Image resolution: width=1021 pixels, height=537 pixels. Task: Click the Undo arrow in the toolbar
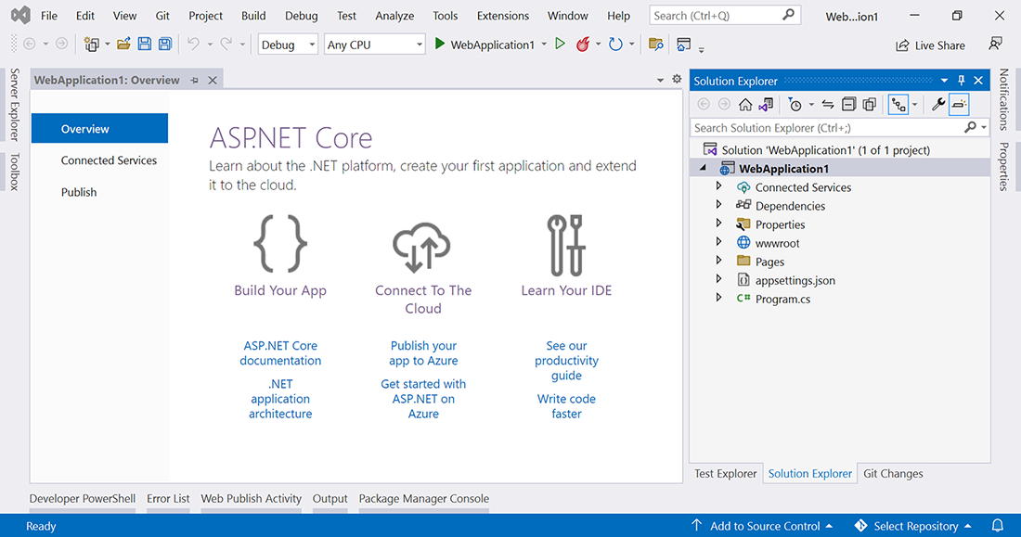[x=193, y=45]
